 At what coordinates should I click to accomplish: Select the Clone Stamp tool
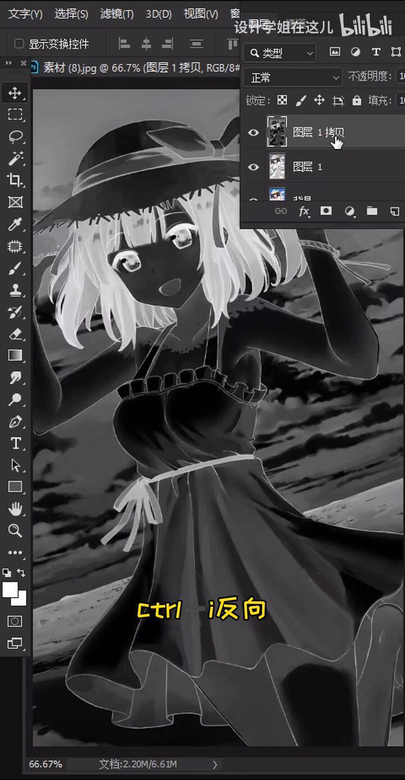15,290
